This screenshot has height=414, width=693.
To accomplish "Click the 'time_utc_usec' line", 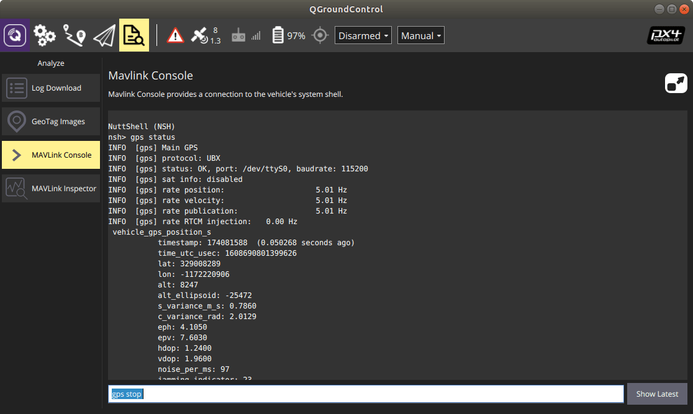I will pos(227,253).
